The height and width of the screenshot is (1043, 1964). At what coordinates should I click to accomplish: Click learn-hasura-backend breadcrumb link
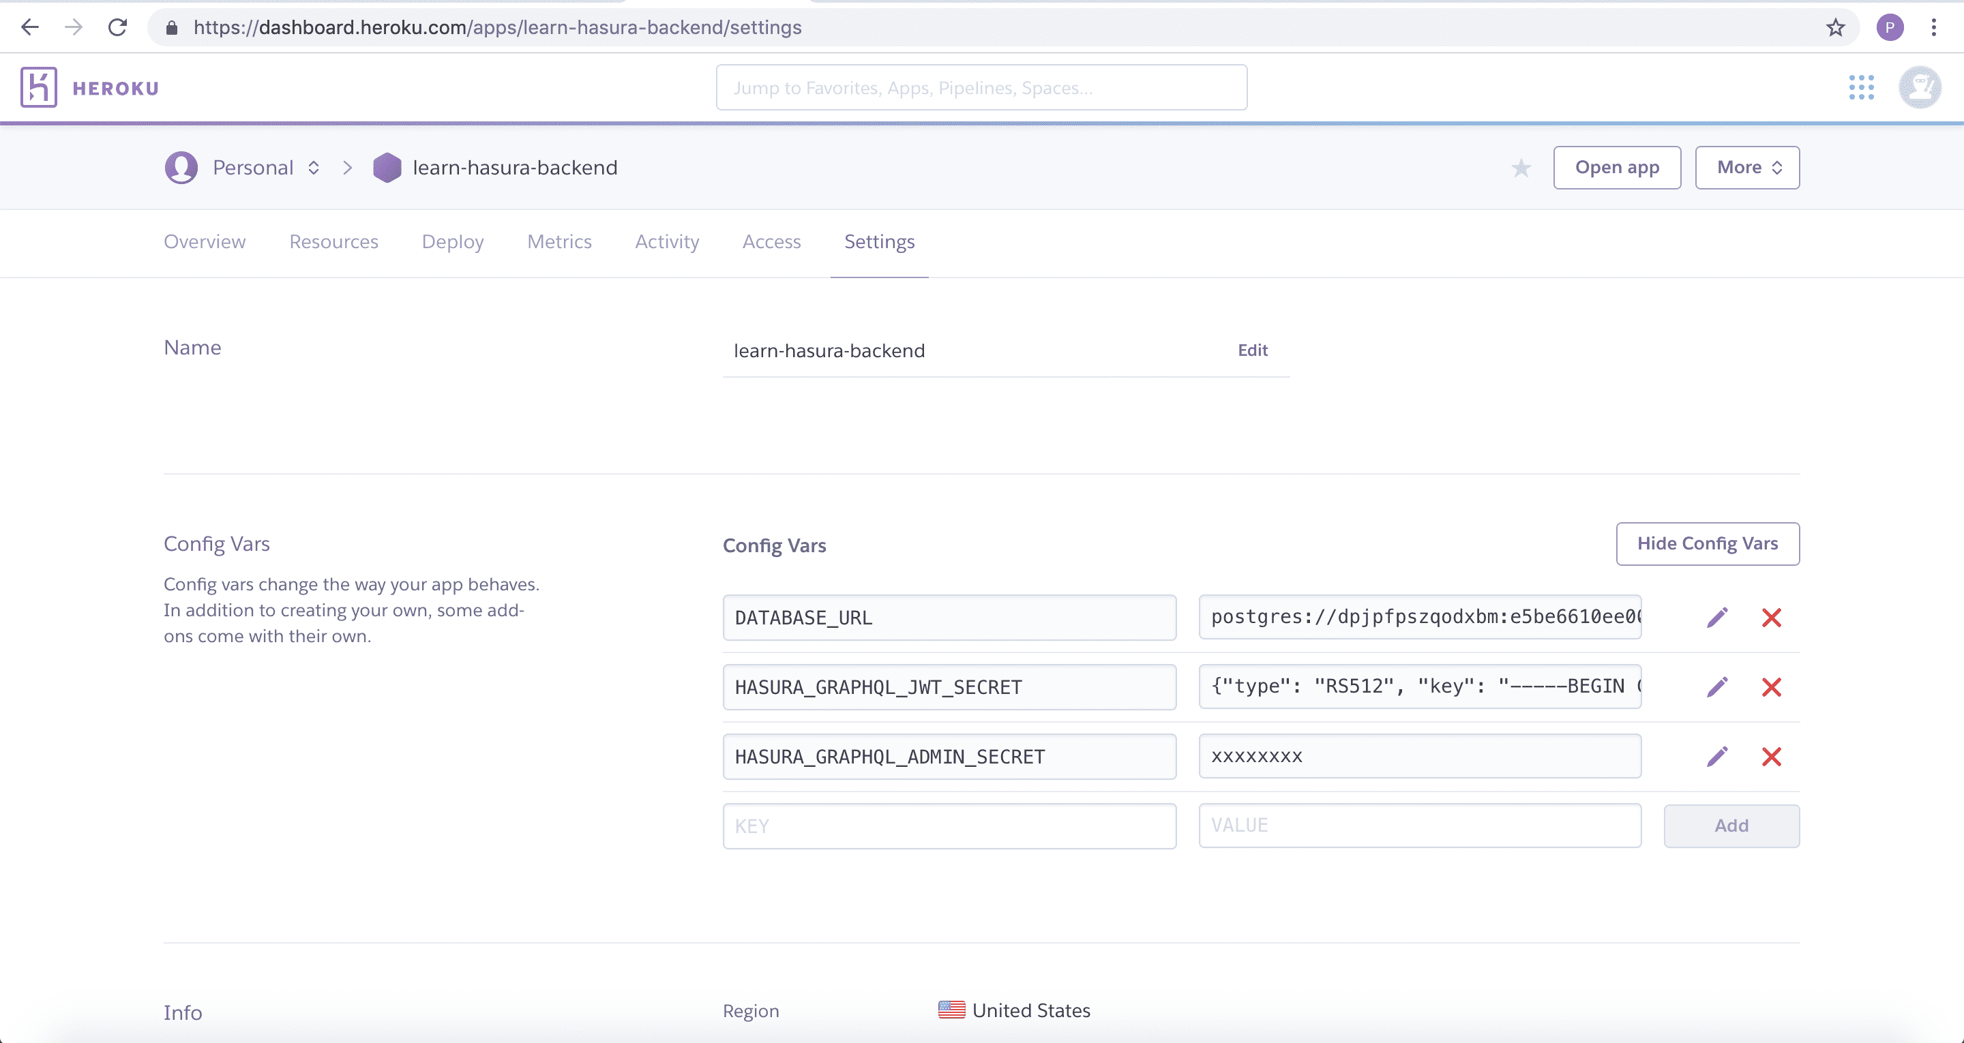[x=515, y=168]
